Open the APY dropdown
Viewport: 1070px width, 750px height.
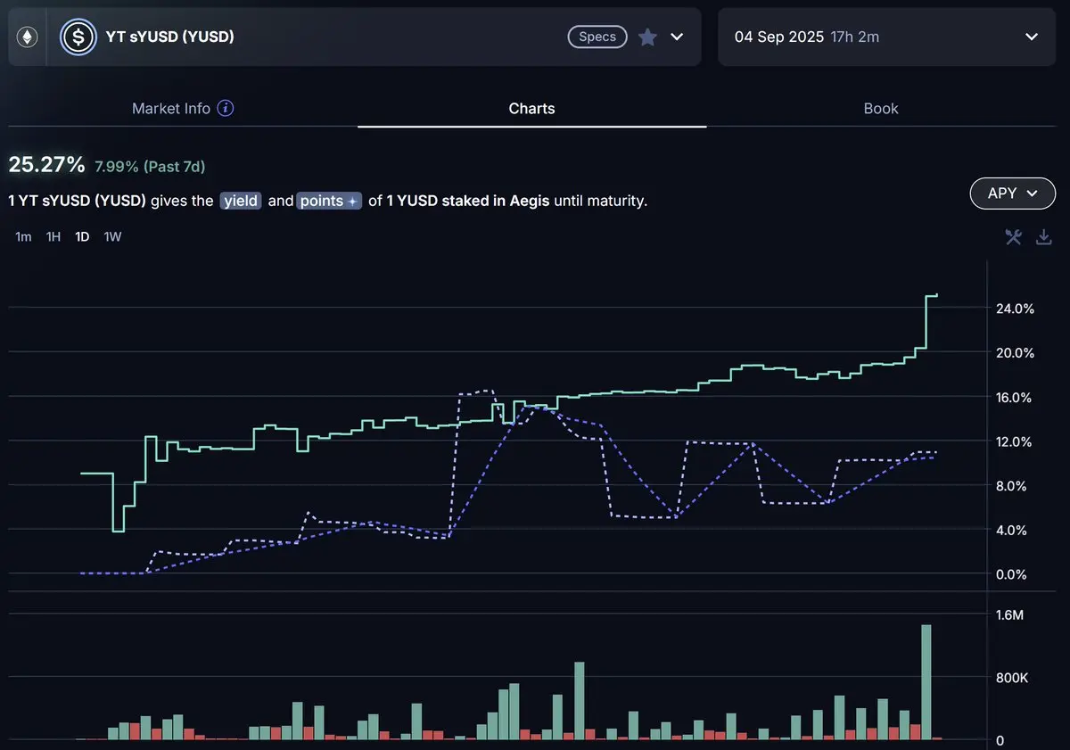(x=1012, y=194)
